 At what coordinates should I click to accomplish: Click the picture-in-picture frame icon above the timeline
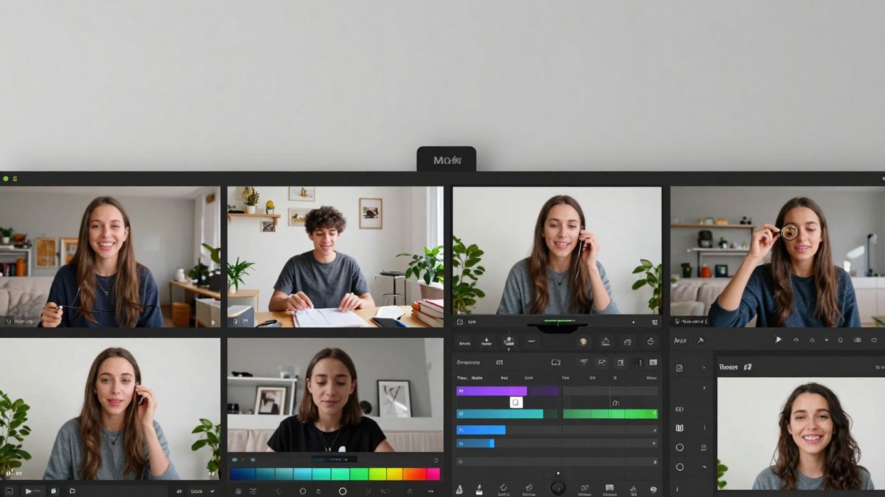point(556,362)
